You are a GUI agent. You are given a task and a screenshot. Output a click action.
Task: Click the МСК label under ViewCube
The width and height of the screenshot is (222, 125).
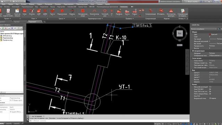pos(180,45)
